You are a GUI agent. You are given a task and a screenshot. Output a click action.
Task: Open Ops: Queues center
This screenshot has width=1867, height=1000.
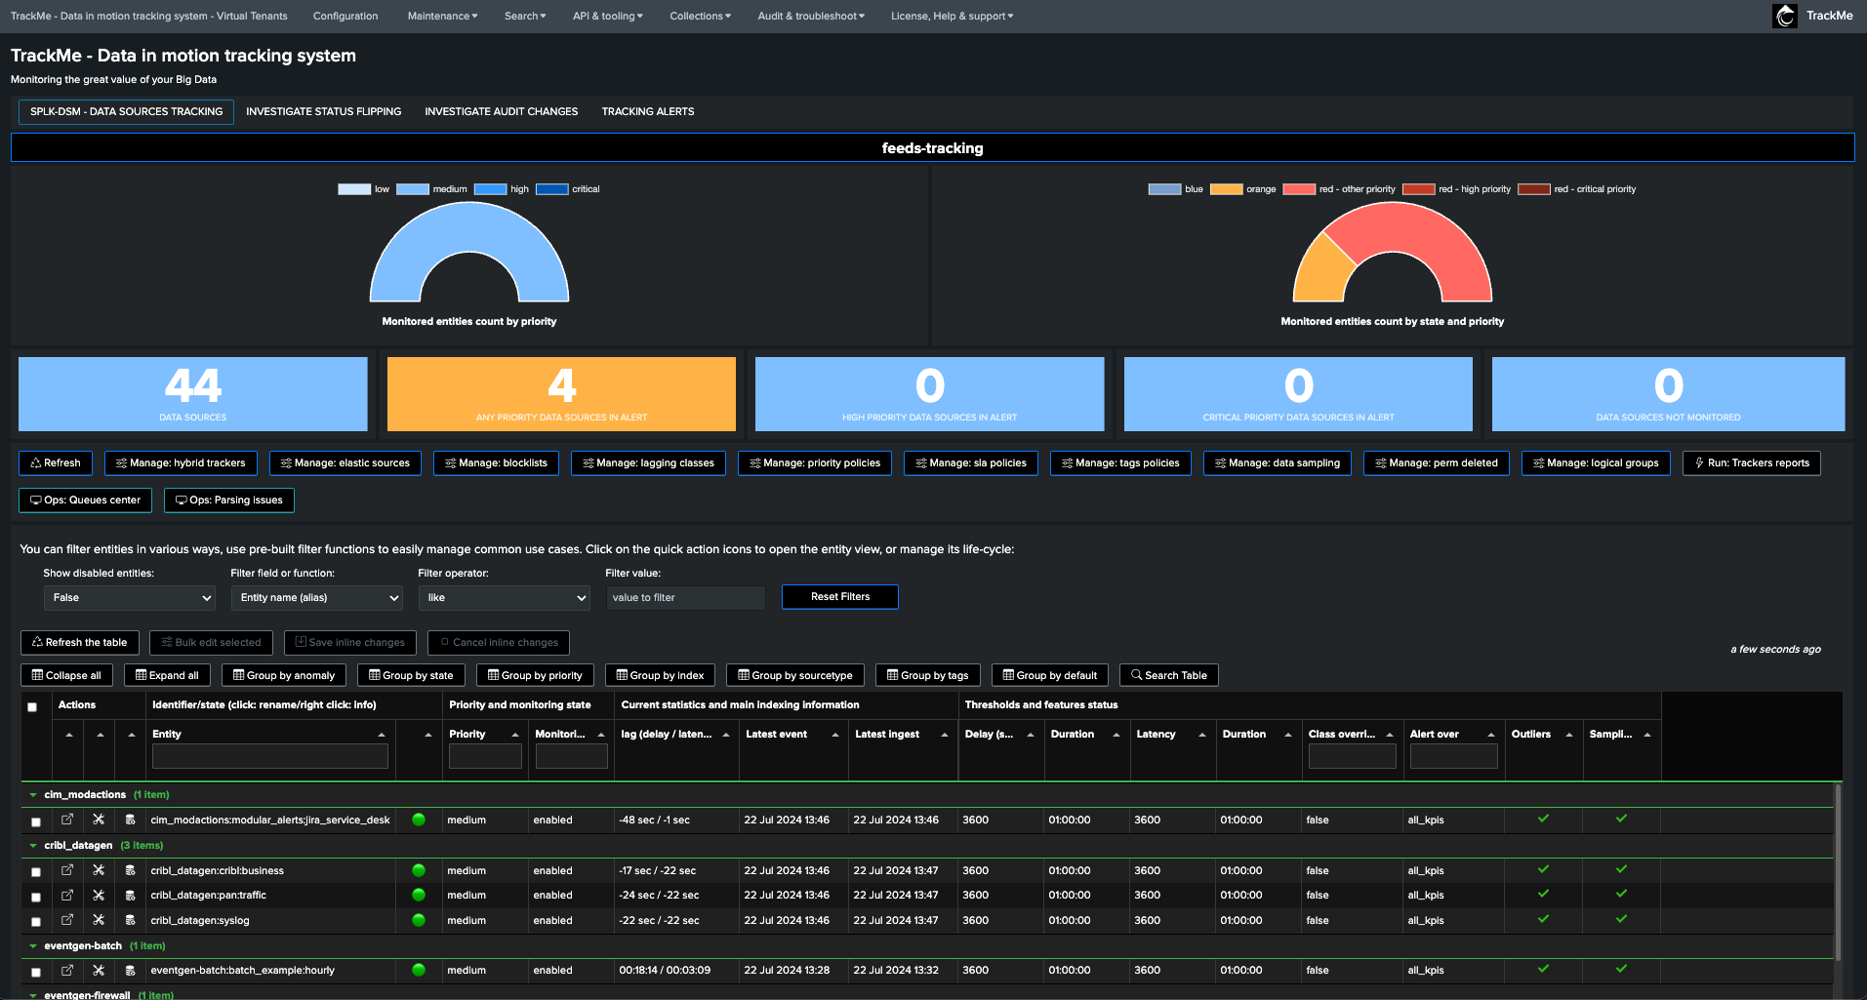86,500
